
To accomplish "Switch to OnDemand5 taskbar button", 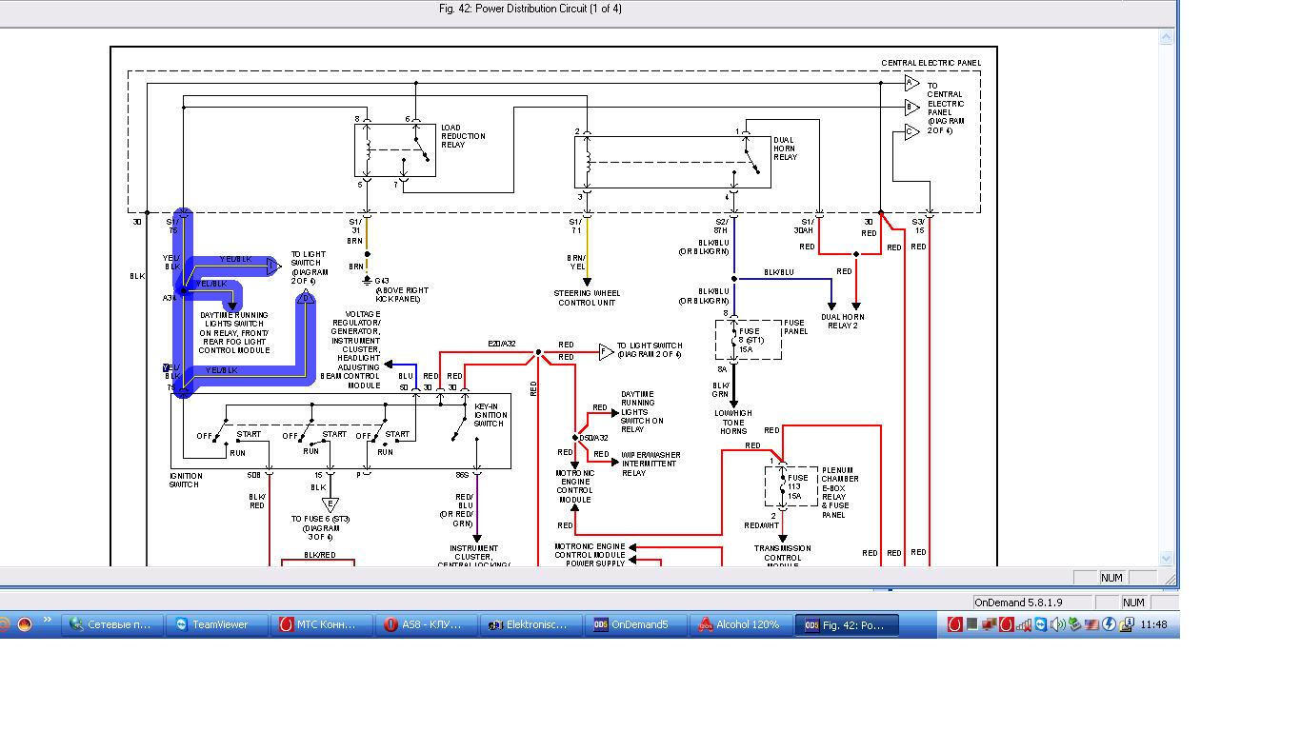I will 633,624.
